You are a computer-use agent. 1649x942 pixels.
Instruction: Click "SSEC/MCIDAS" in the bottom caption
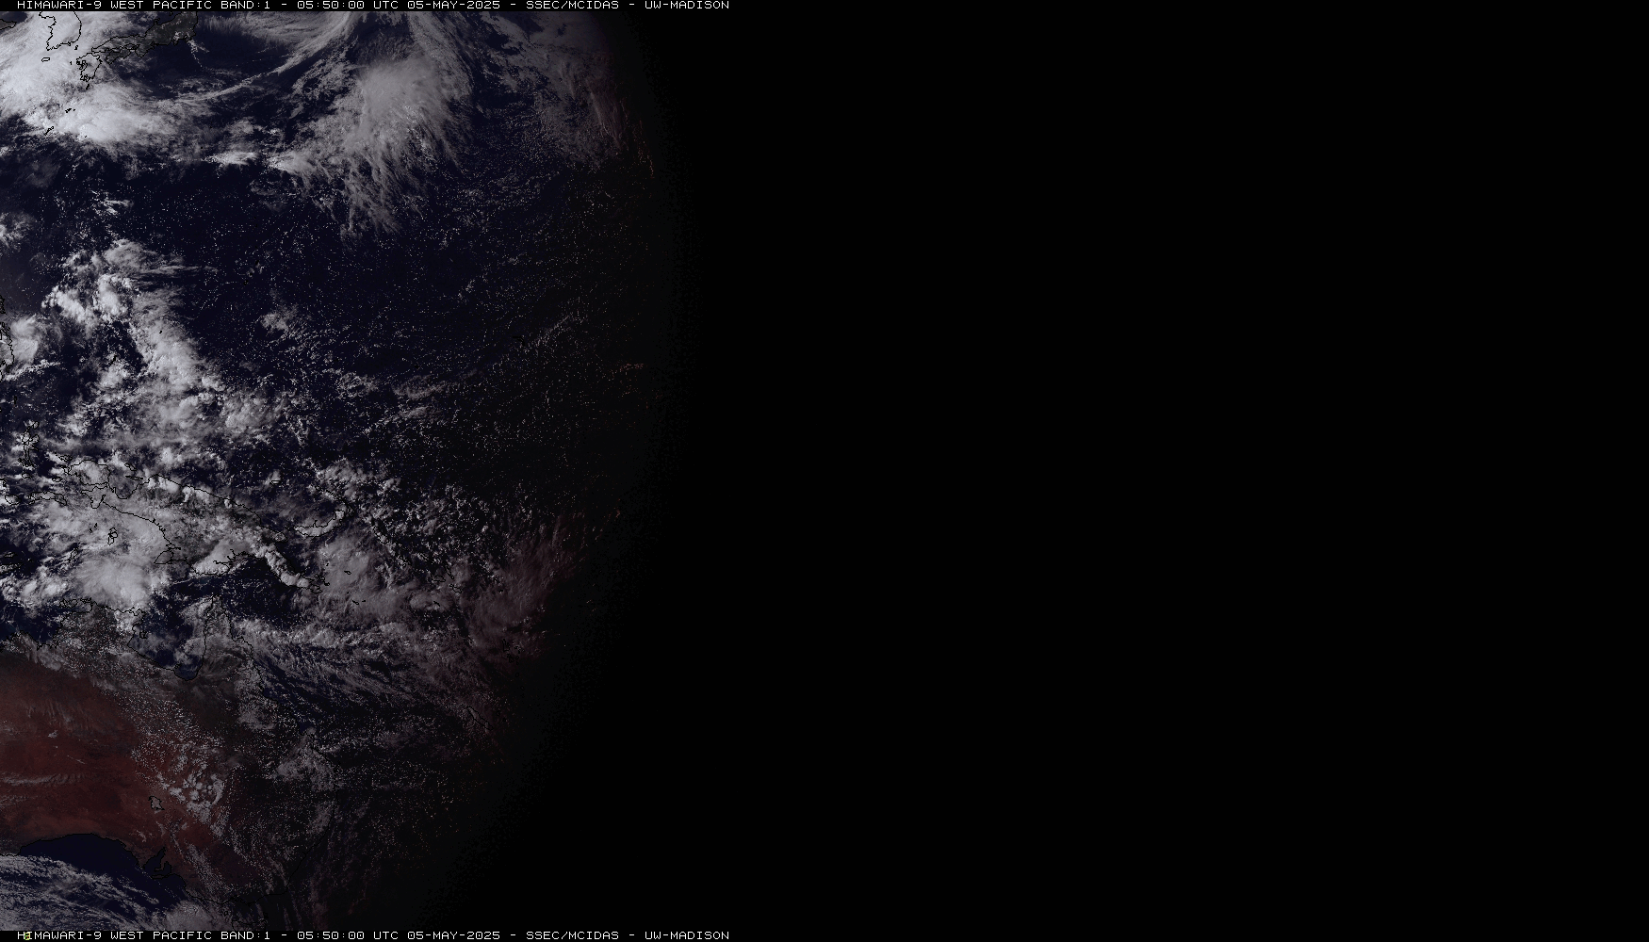click(x=572, y=935)
